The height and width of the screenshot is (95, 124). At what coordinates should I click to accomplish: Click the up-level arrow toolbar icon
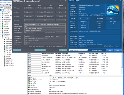(7, 5)
